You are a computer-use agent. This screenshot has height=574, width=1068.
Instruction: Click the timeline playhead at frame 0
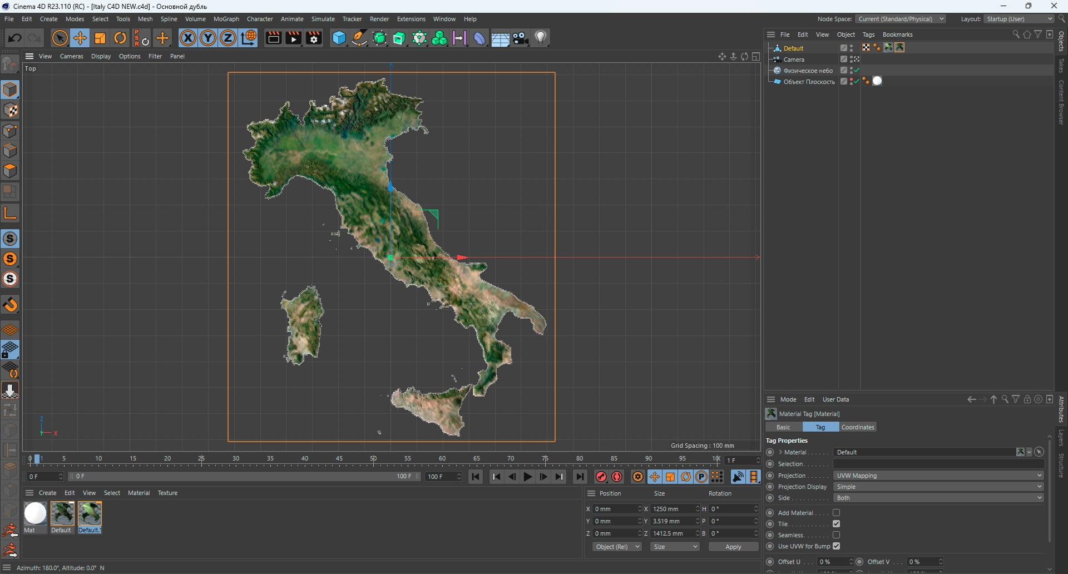pos(37,459)
